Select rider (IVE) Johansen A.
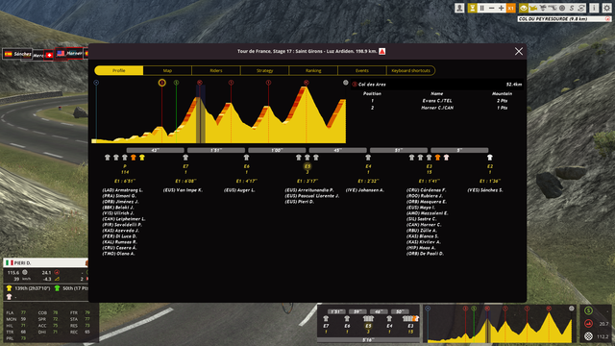This screenshot has height=346, width=615. click(x=365, y=190)
